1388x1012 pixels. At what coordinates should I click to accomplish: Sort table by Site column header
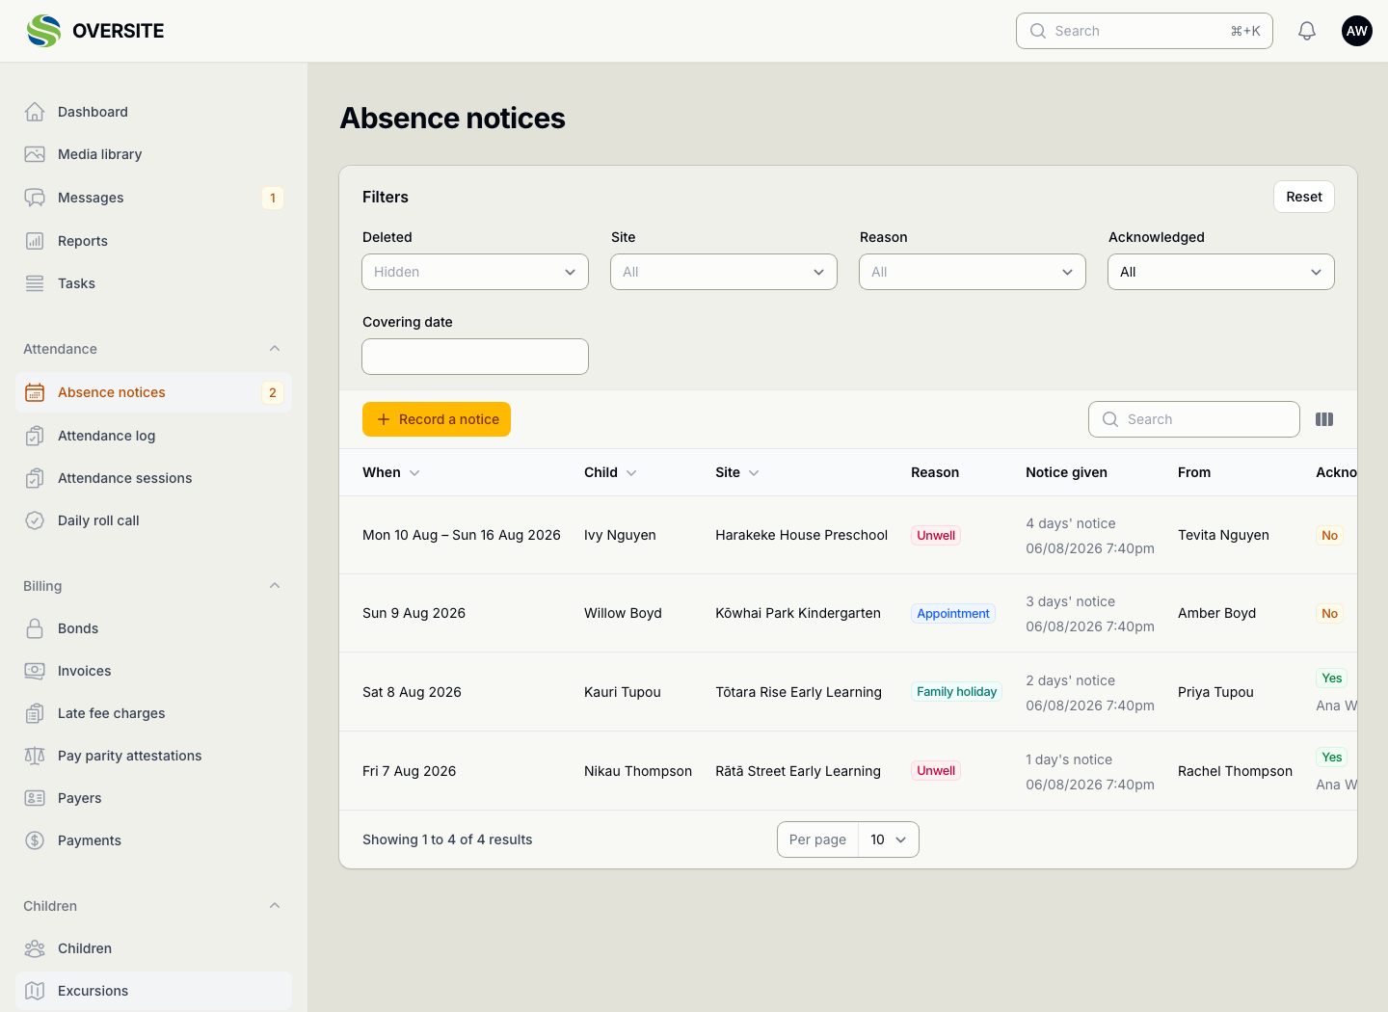737,472
